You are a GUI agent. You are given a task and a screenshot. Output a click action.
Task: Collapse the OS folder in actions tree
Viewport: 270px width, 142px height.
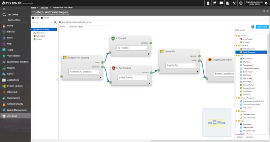point(236,56)
